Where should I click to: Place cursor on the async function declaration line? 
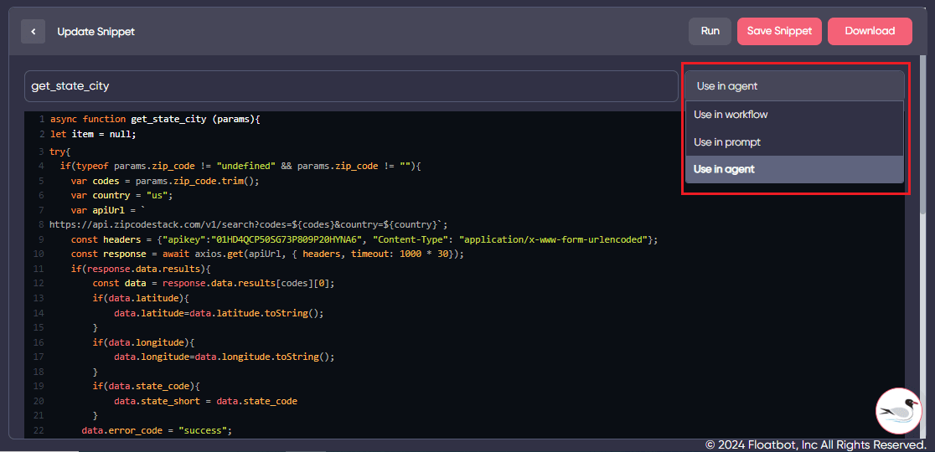coord(155,119)
